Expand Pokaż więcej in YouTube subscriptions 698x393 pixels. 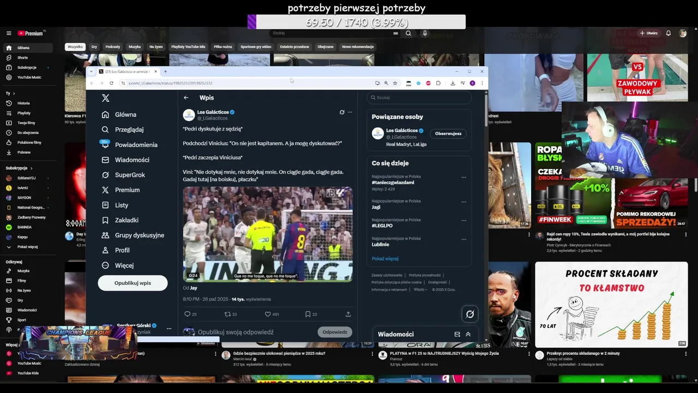click(x=26, y=247)
